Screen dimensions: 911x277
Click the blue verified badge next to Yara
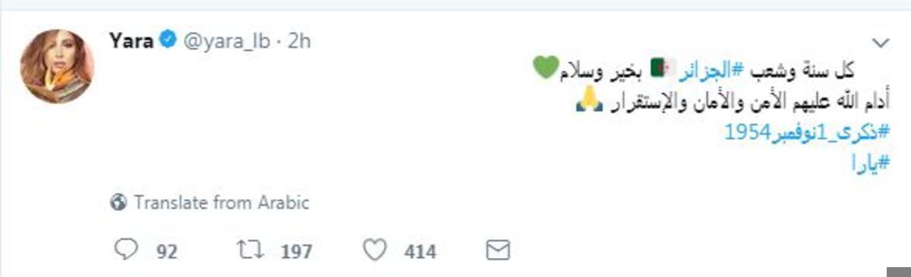pyautogui.click(x=169, y=42)
